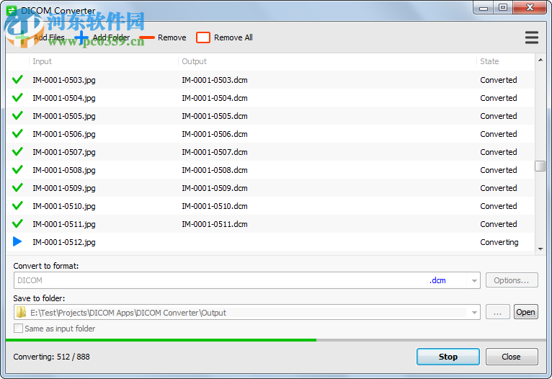
Task: Enable Same as input folder checkbox
Action: [x=18, y=329]
